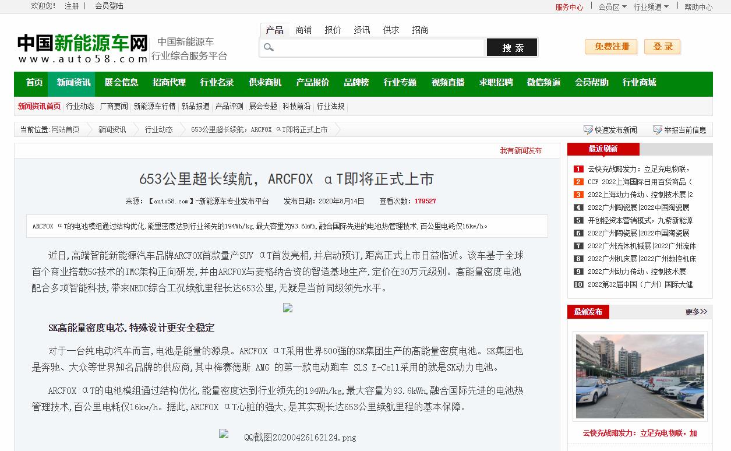The height and width of the screenshot is (451, 731).
Task: Click 快速发布新闻 link text
Action: (616, 130)
